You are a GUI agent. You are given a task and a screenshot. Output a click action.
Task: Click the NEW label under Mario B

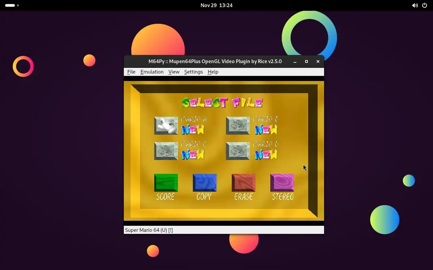click(x=266, y=130)
